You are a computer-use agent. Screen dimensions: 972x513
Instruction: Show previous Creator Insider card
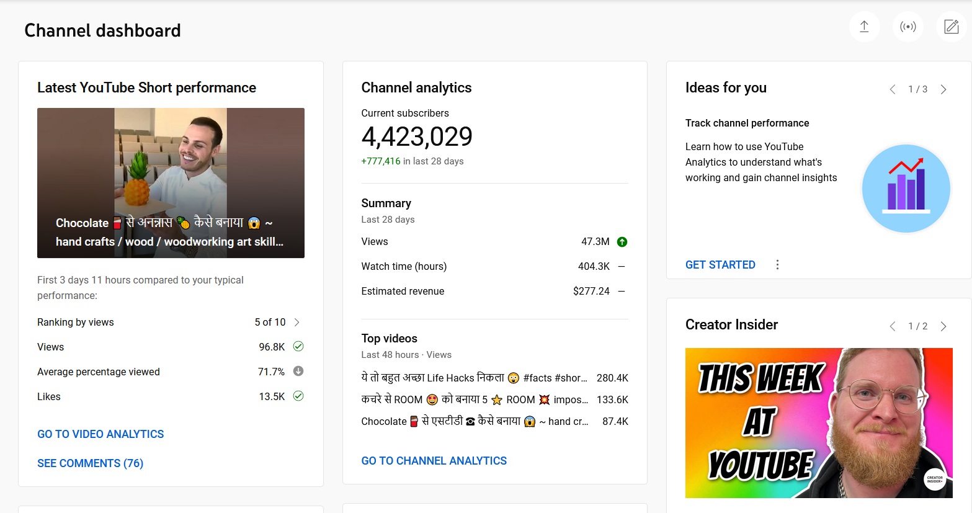893,326
